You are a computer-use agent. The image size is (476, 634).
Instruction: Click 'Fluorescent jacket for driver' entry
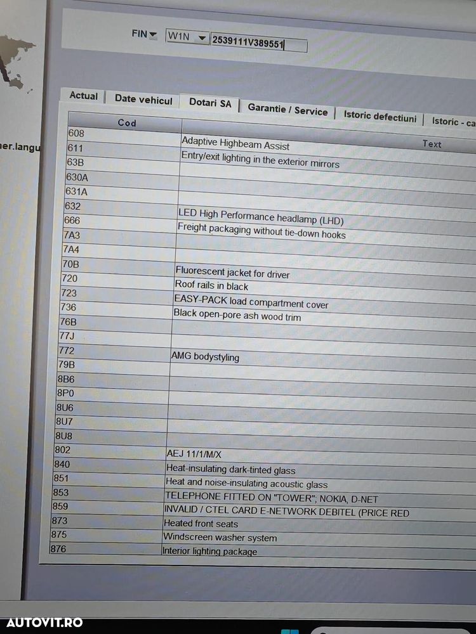point(232,273)
